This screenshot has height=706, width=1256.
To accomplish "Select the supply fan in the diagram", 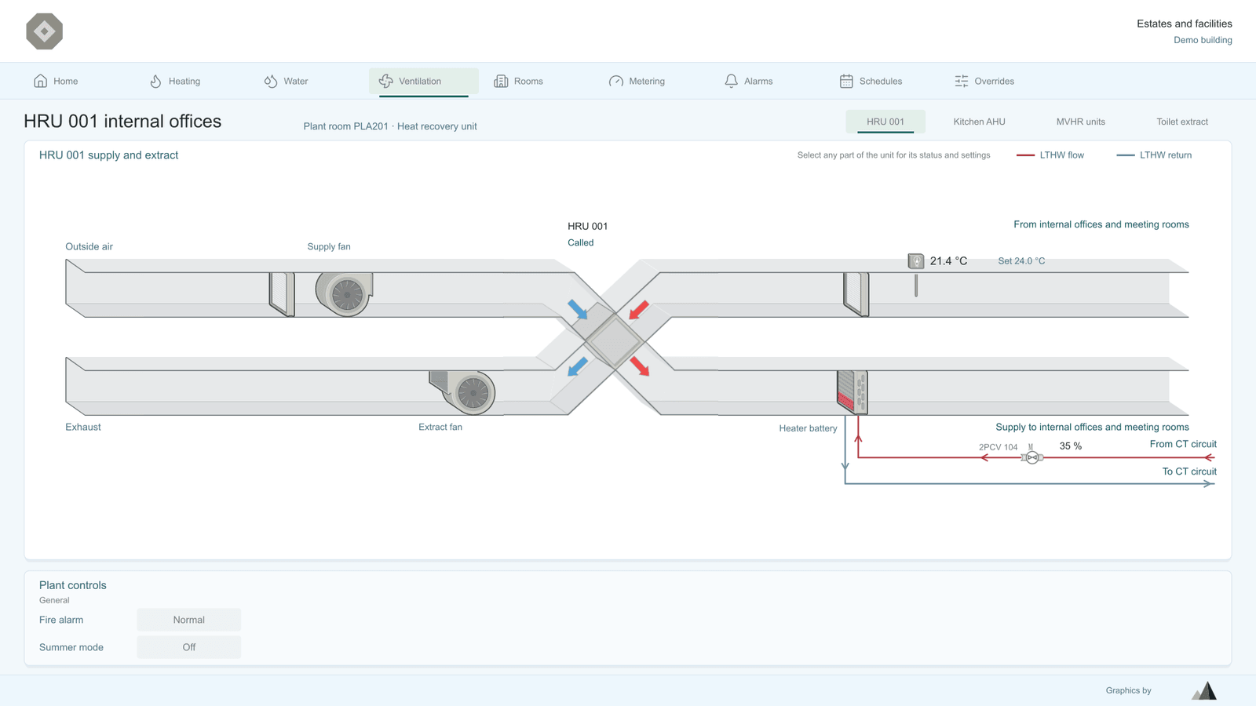I will [x=344, y=294].
